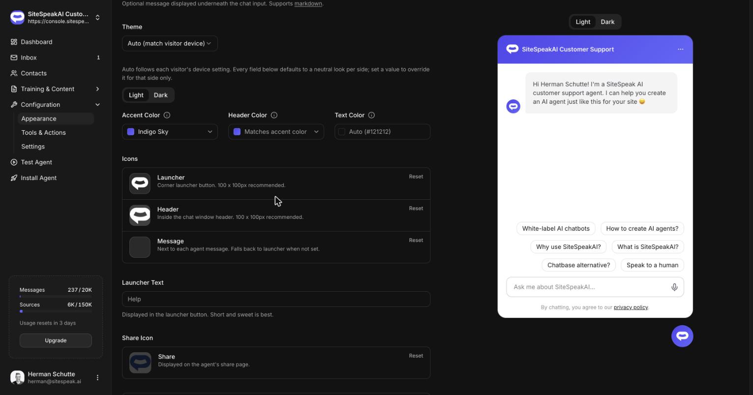The image size is (753, 395).
Task: Select the 'White-label AI chatbots' suggestion
Action: (x=556, y=229)
